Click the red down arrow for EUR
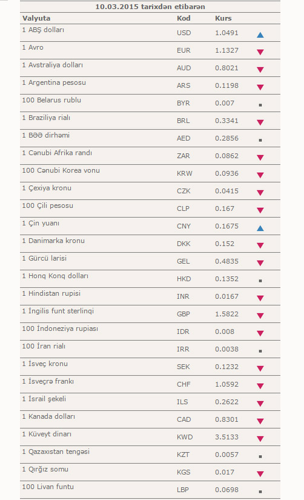304x500 pixels. [260, 52]
